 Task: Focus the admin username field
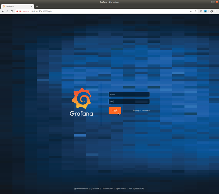(x=129, y=94)
